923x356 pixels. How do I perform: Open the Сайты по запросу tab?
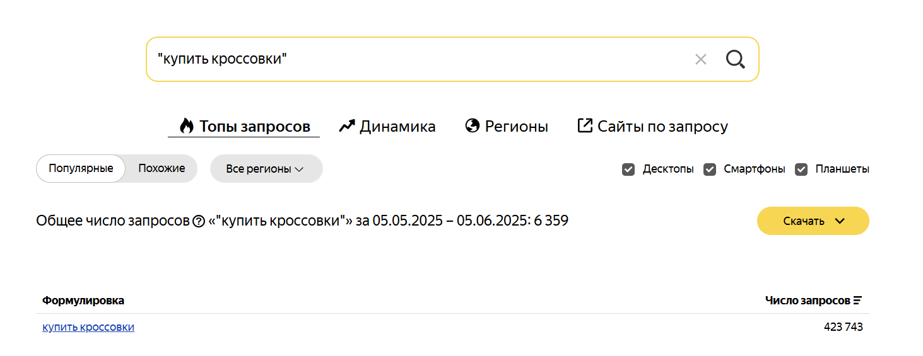[x=653, y=126]
